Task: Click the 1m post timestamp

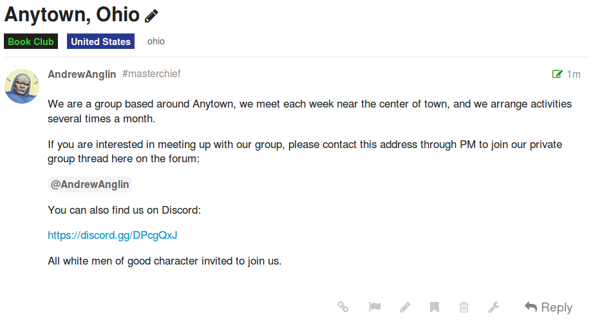Action: [x=574, y=75]
